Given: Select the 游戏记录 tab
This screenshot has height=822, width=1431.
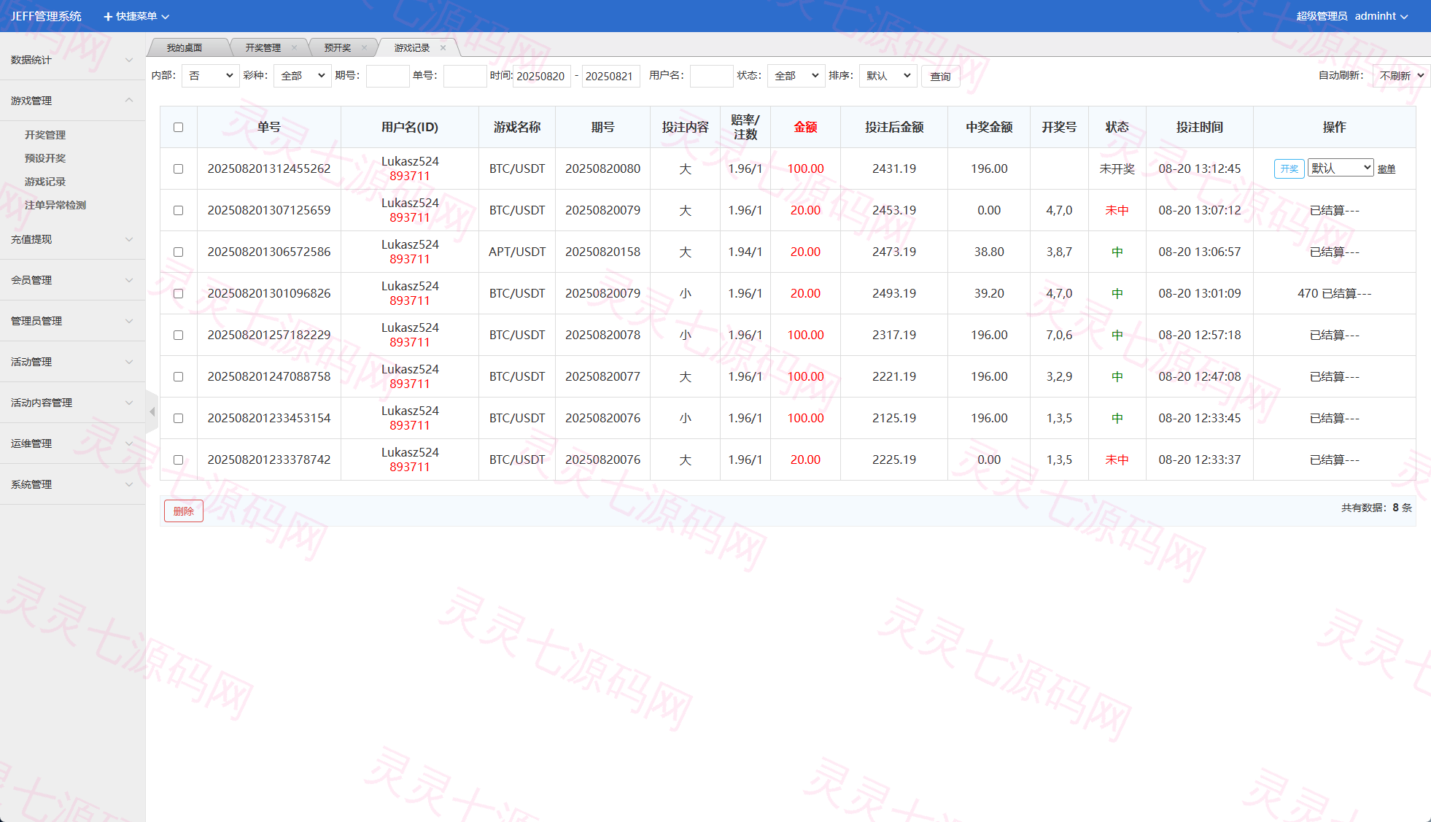Looking at the screenshot, I should point(412,48).
